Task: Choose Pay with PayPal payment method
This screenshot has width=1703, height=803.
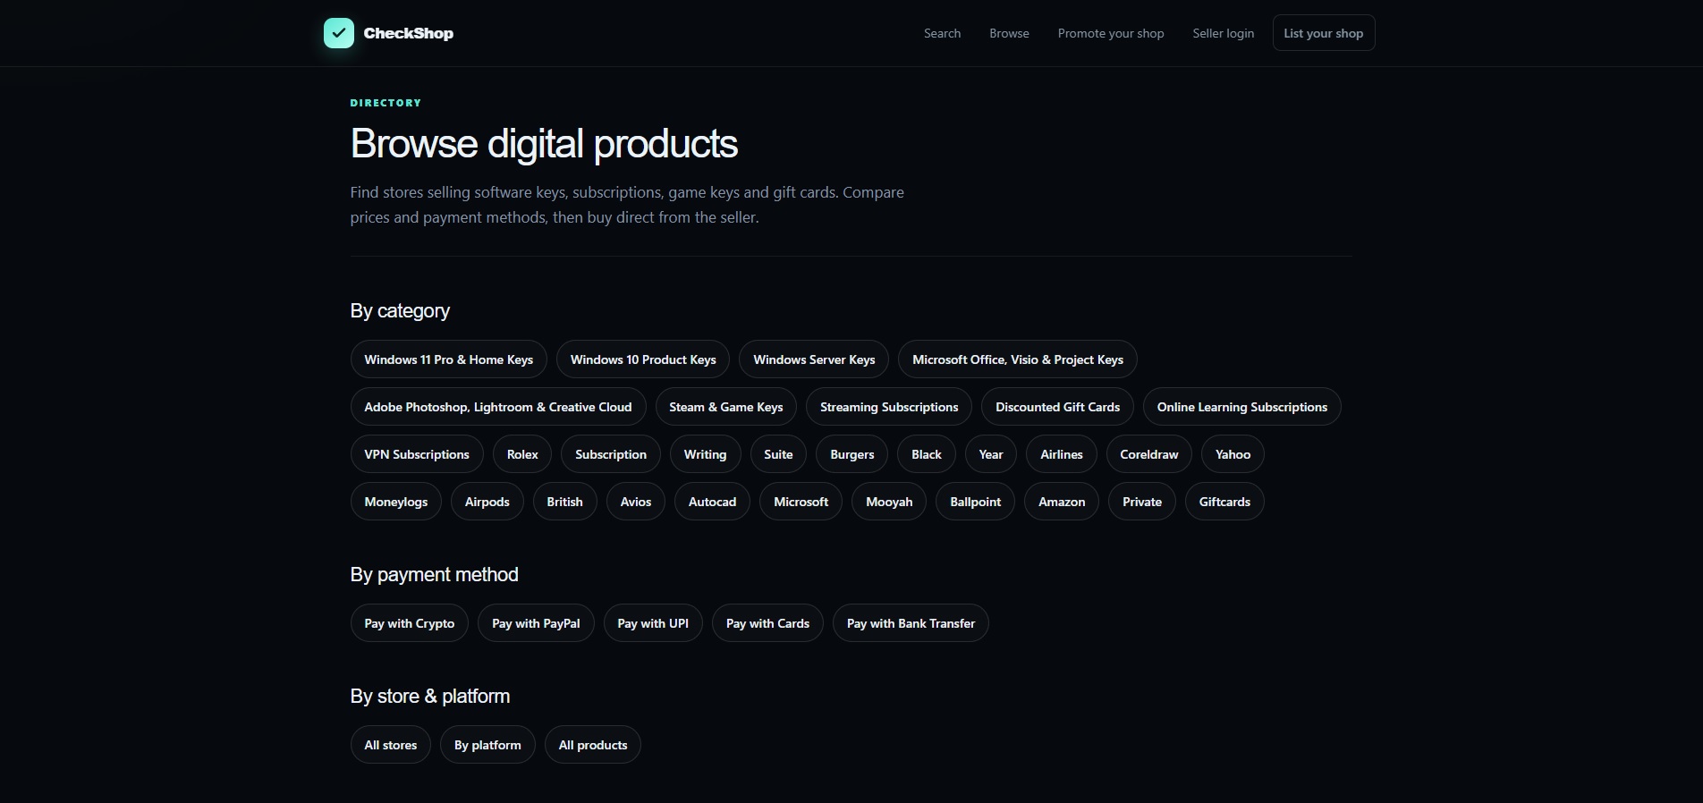Action: tap(536, 623)
